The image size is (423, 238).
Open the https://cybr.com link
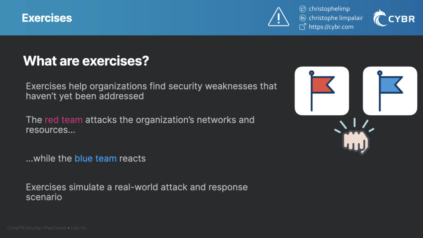[x=331, y=27]
